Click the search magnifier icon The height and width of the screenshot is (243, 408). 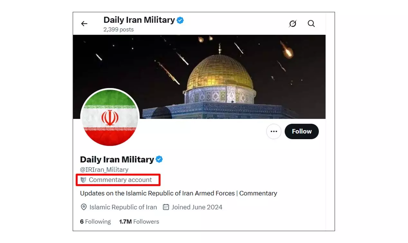(311, 23)
